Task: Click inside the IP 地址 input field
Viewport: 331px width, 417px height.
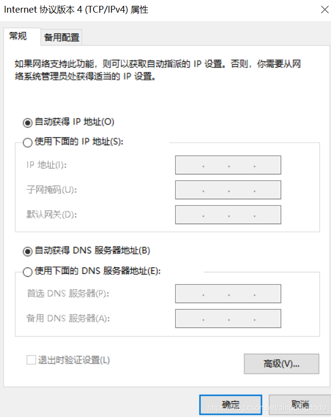Action: [x=228, y=165]
